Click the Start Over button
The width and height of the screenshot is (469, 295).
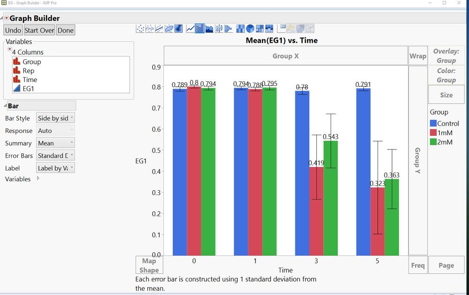coord(39,30)
